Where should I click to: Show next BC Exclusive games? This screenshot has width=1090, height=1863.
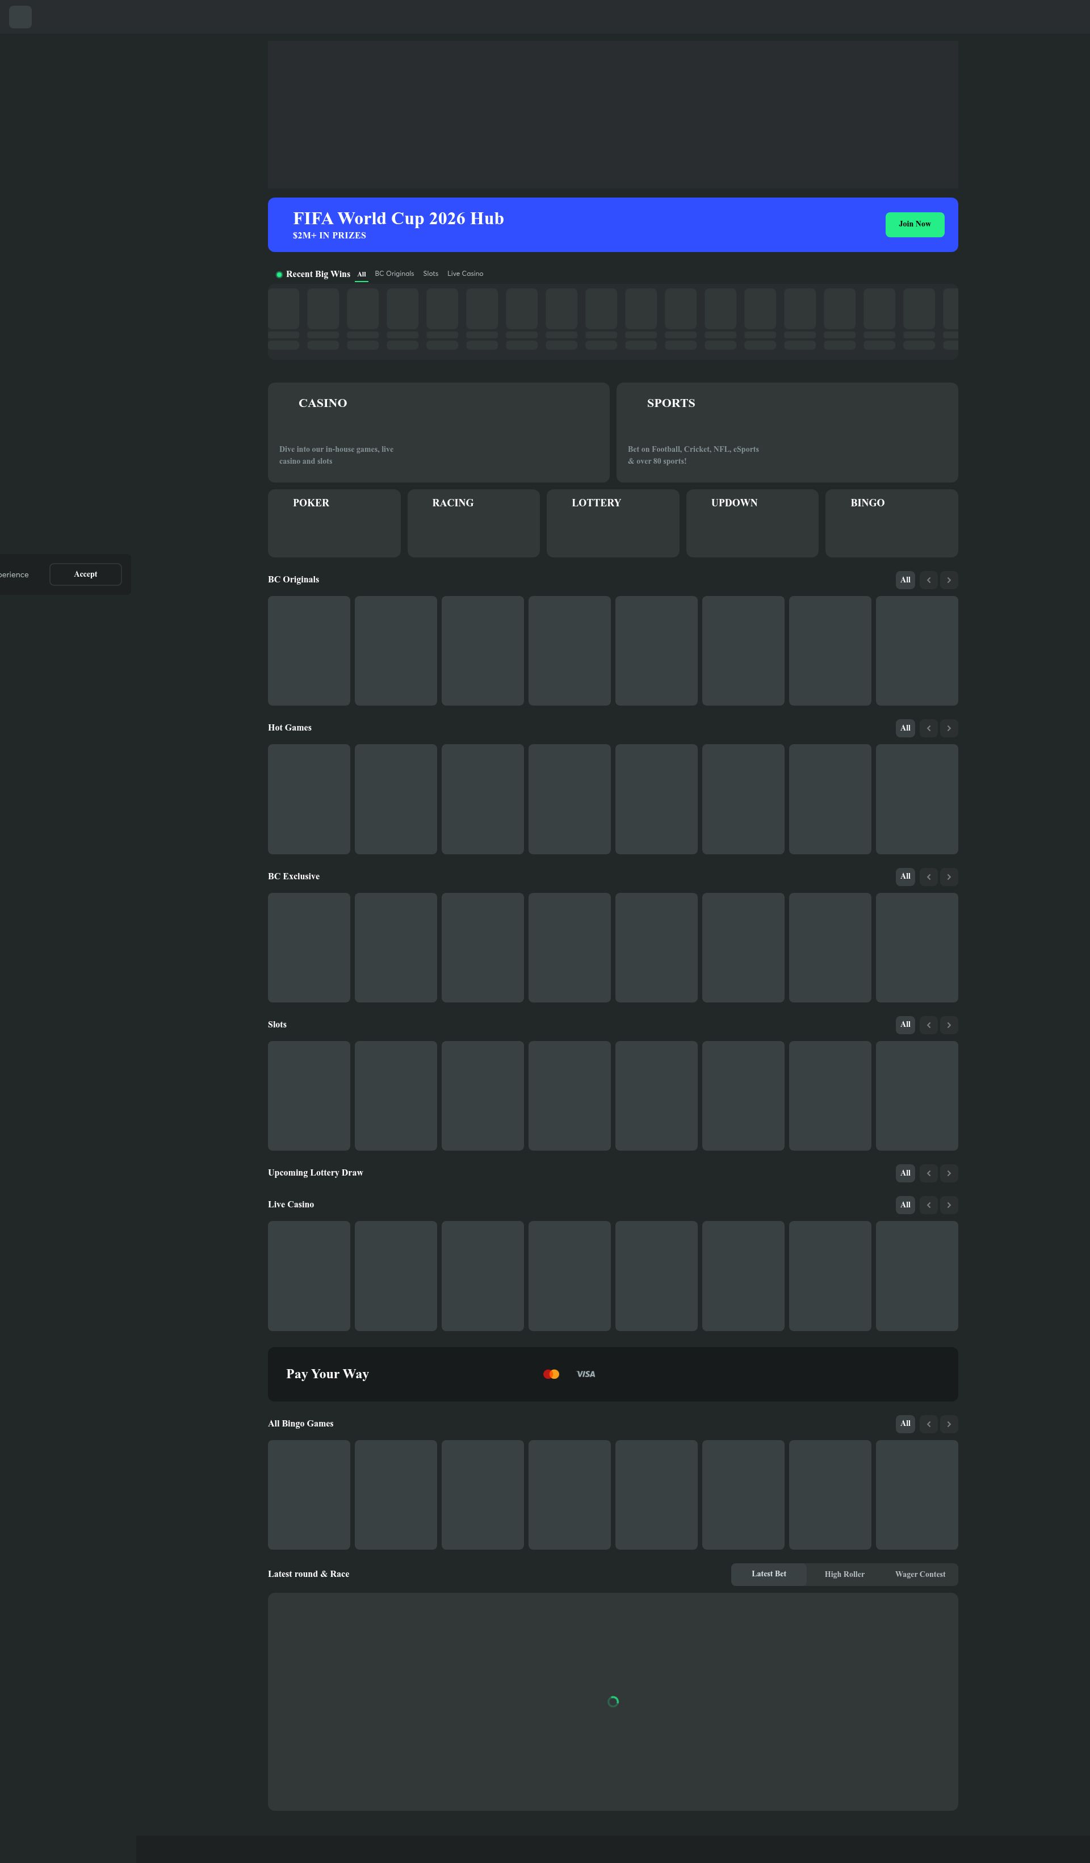(949, 877)
